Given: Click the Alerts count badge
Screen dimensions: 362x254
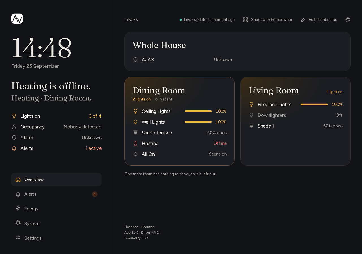Looking at the screenshot, I should click(95, 194).
